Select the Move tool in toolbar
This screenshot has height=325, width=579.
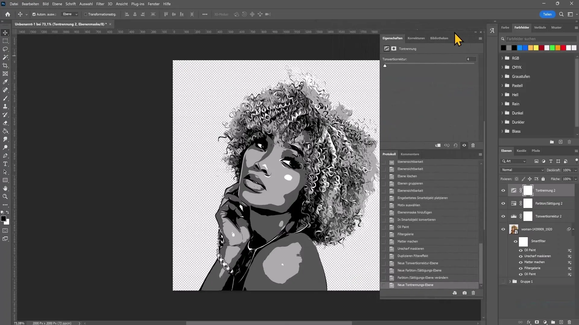[5, 32]
